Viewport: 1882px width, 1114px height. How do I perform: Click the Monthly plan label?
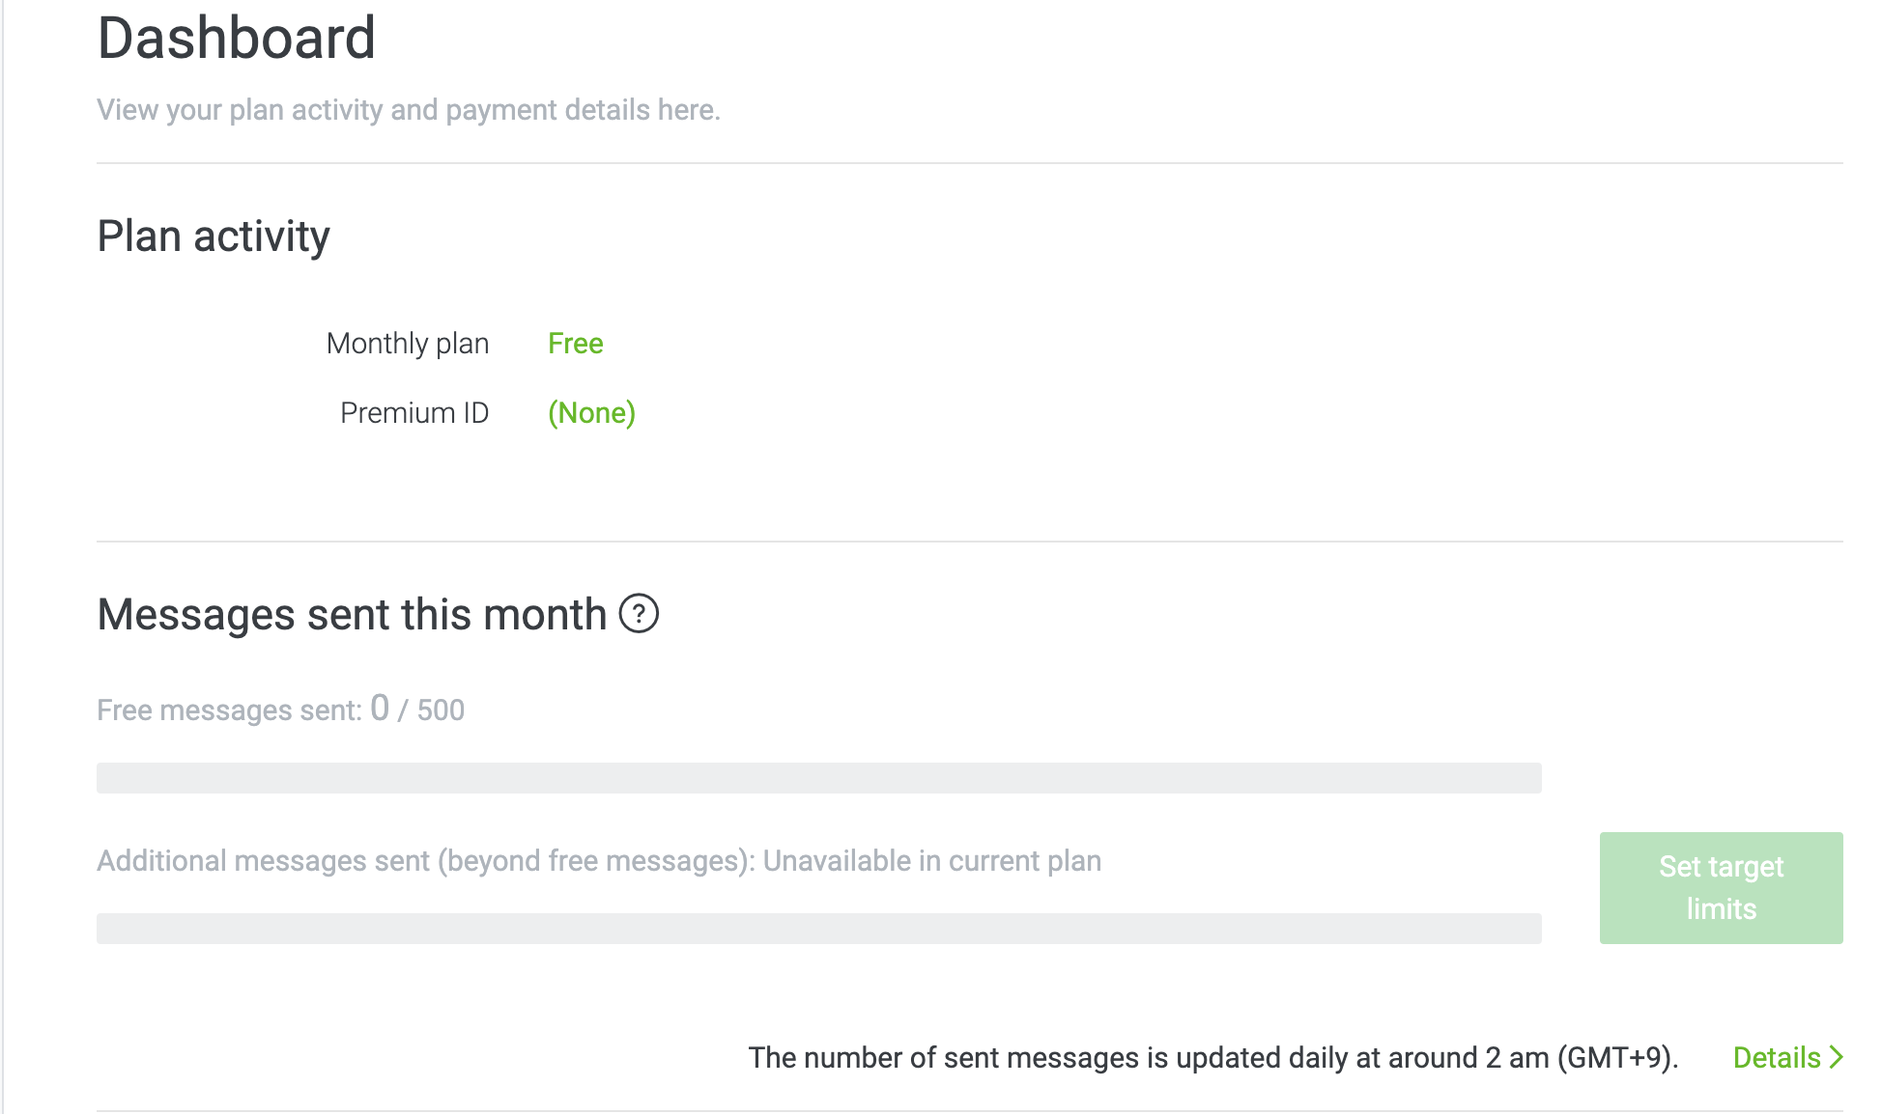[407, 344]
